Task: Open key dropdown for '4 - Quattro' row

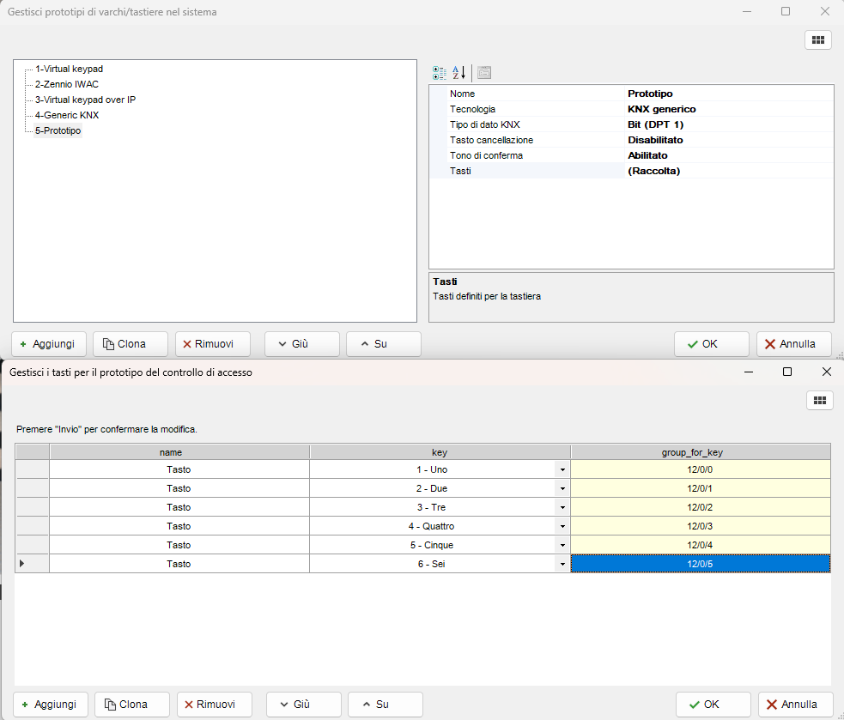Action: [562, 526]
